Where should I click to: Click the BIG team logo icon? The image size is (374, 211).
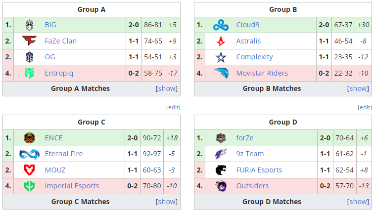30,25
